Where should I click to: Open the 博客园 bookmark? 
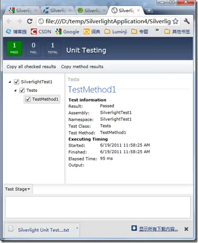[16, 32]
